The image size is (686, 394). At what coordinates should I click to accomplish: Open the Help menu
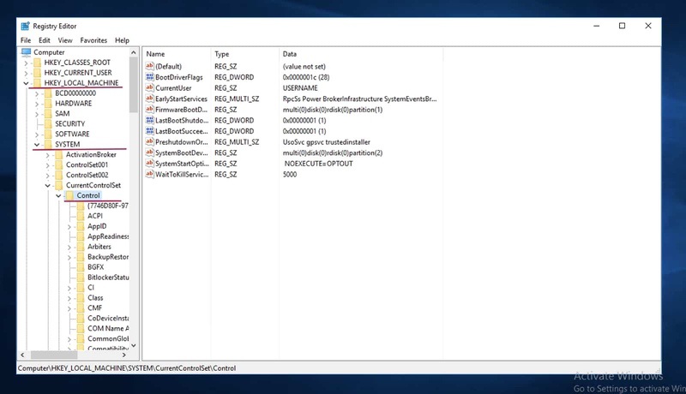pos(122,40)
